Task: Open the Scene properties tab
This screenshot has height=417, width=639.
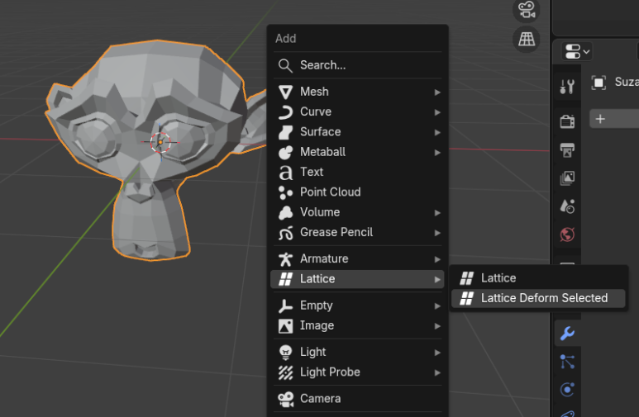Action: [x=567, y=206]
